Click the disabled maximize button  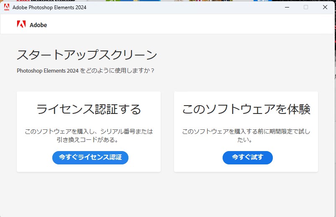pyautogui.click(x=306, y=7)
